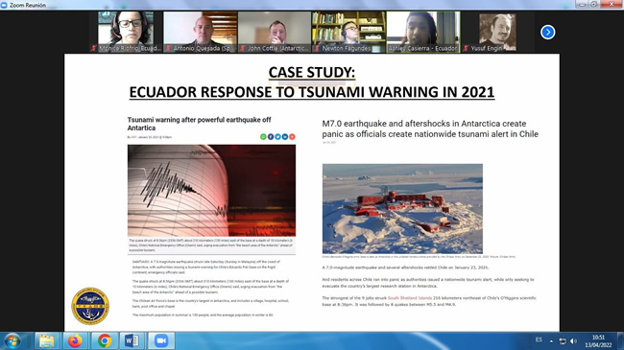The width and height of the screenshot is (624, 350).
Task: Open Microsoft Word from the taskbar
Action: tap(132, 340)
